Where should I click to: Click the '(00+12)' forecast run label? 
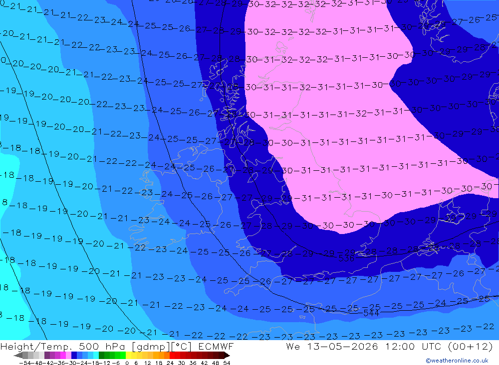tap(471, 346)
